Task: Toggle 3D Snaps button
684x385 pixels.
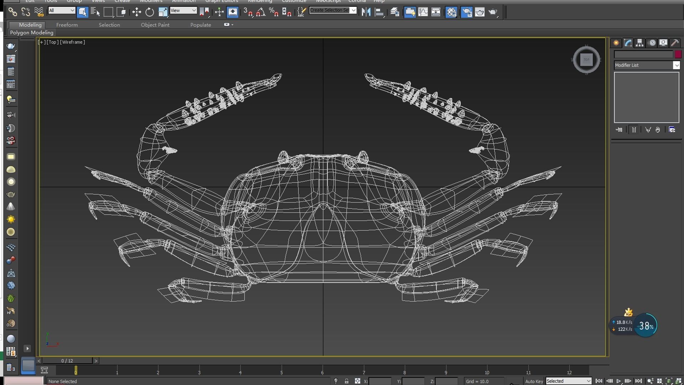Action: [x=248, y=12]
